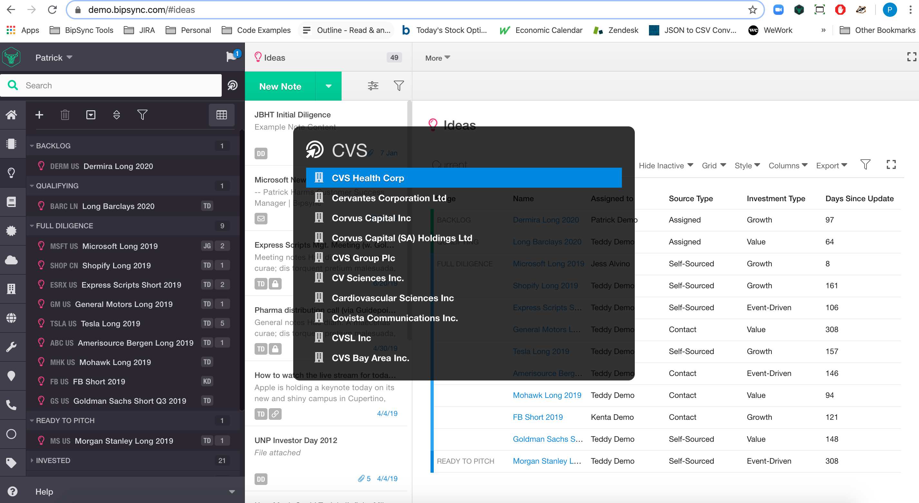Open the Columns dropdown
This screenshot has height=503, width=919.
(787, 165)
